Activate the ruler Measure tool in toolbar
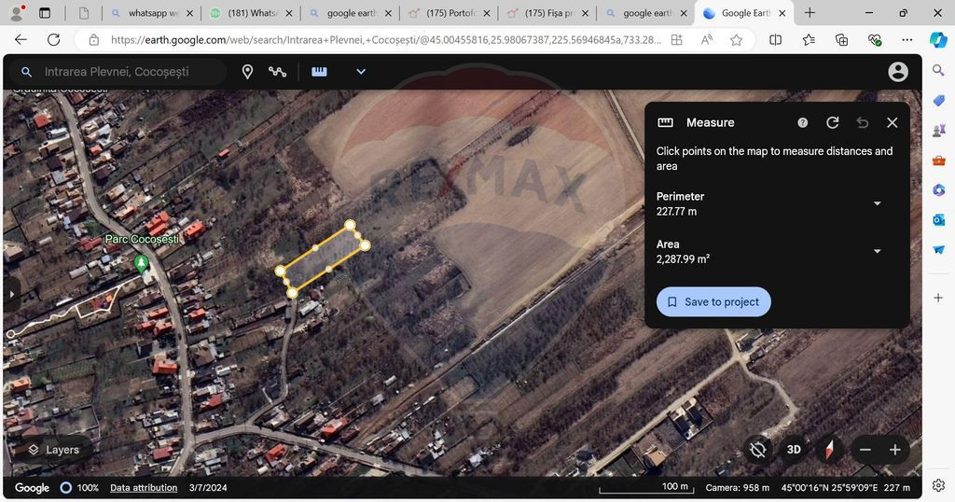This screenshot has width=955, height=502. coord(319,72)
